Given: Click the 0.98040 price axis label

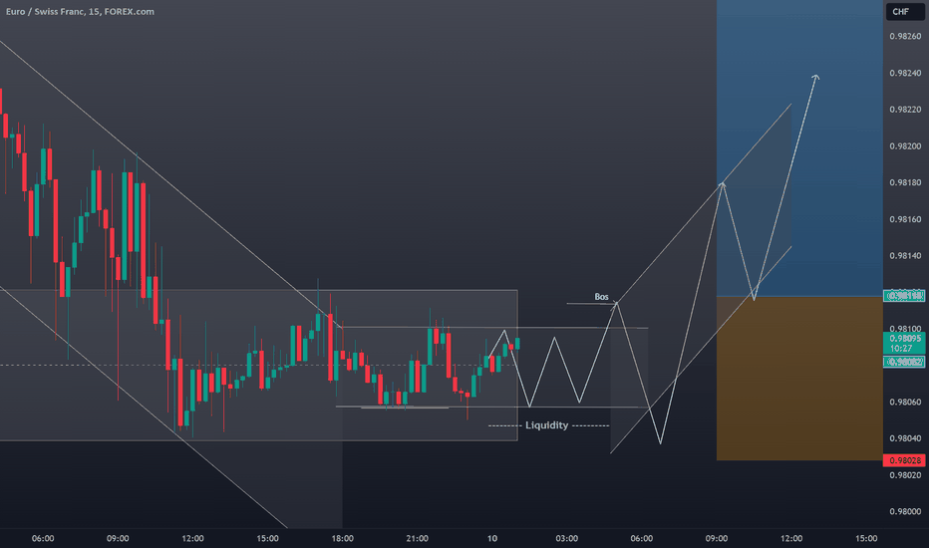Looking at the screenshot, I should [905, 438].
